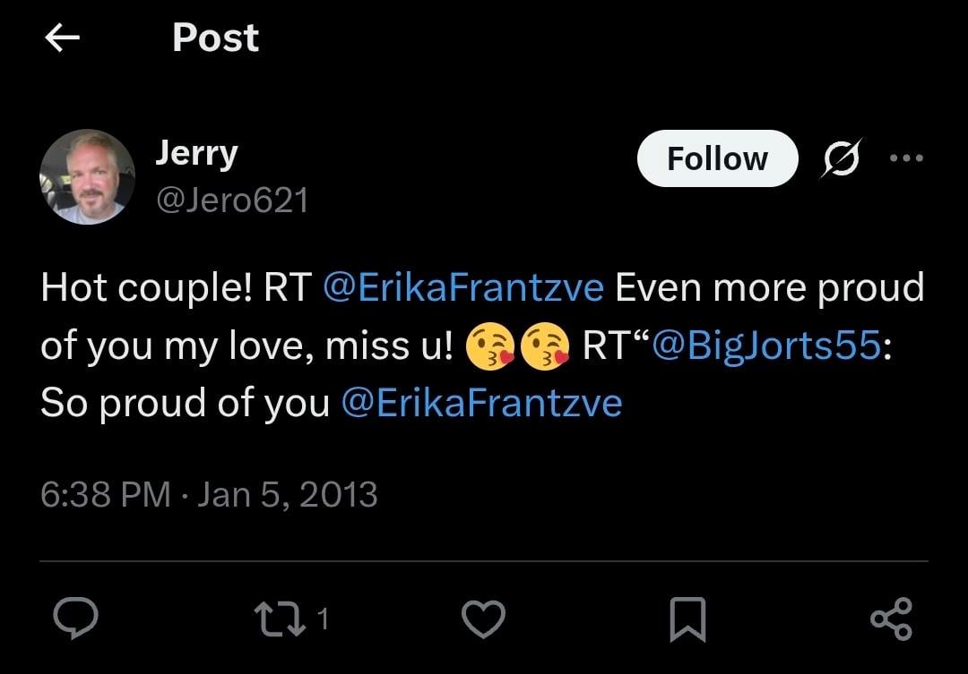968x674 pixels.
Task: Open profile via the Jerry display name
Action: 196,152
